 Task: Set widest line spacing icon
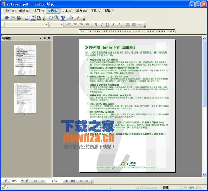140,25
